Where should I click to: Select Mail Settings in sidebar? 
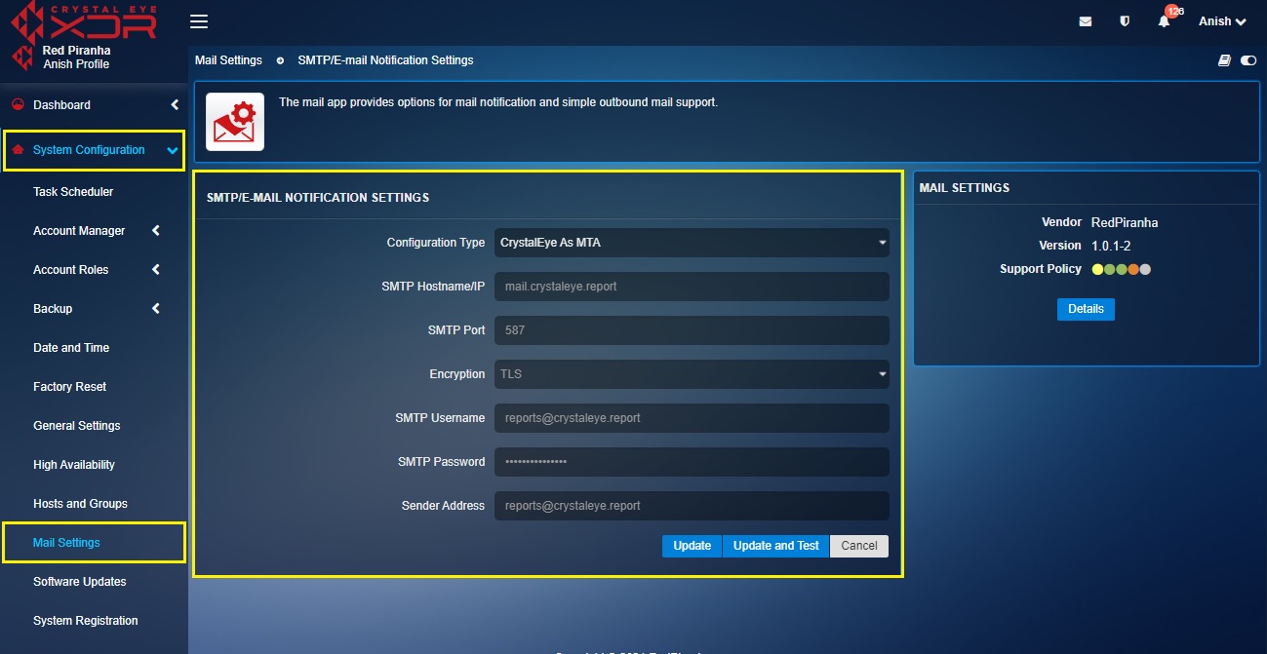[x=66, y=543]
